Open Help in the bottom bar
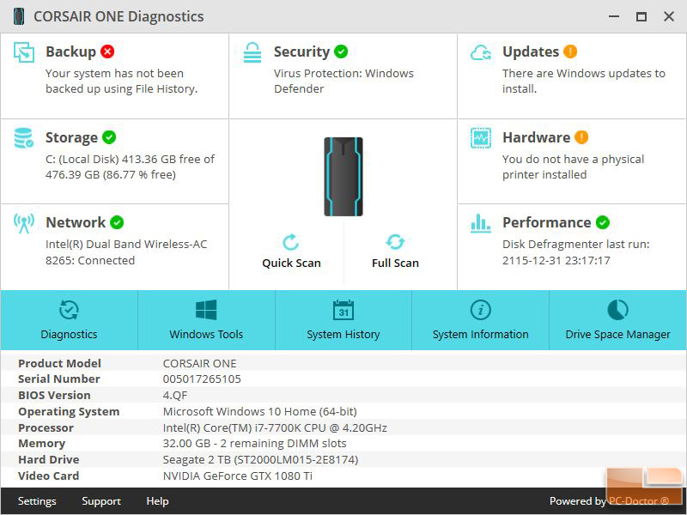Screen dimensions: 687x515 157,501
